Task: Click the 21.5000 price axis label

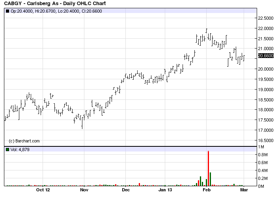Action: click(x=266, y=39)
